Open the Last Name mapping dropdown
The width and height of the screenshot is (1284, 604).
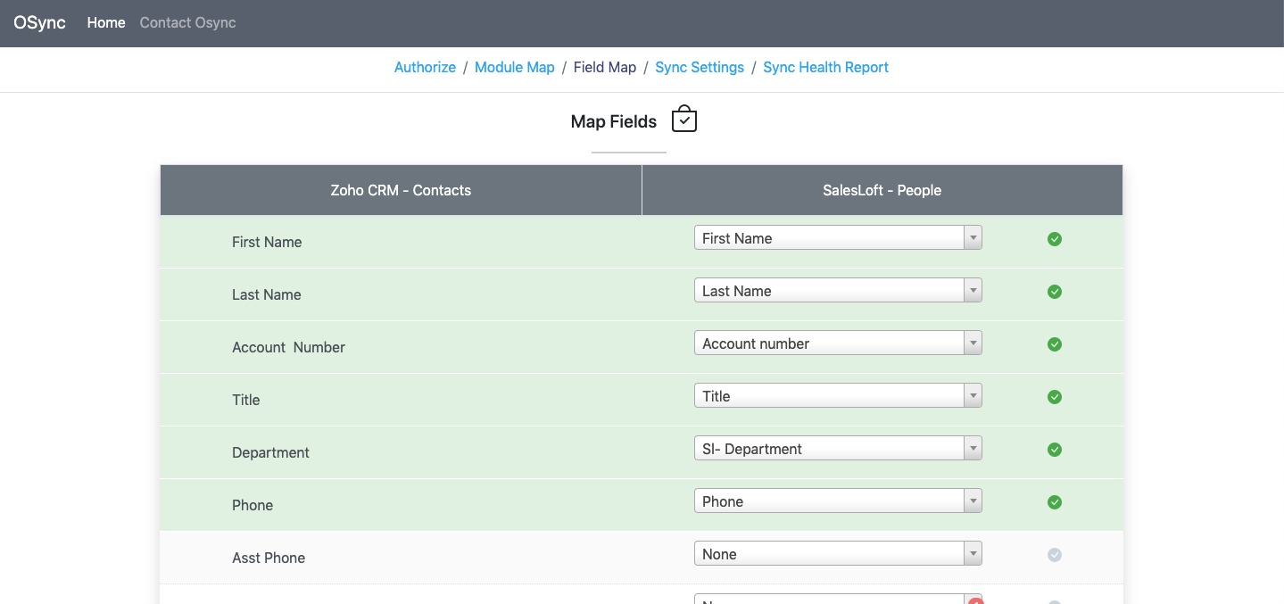[838, 290]
